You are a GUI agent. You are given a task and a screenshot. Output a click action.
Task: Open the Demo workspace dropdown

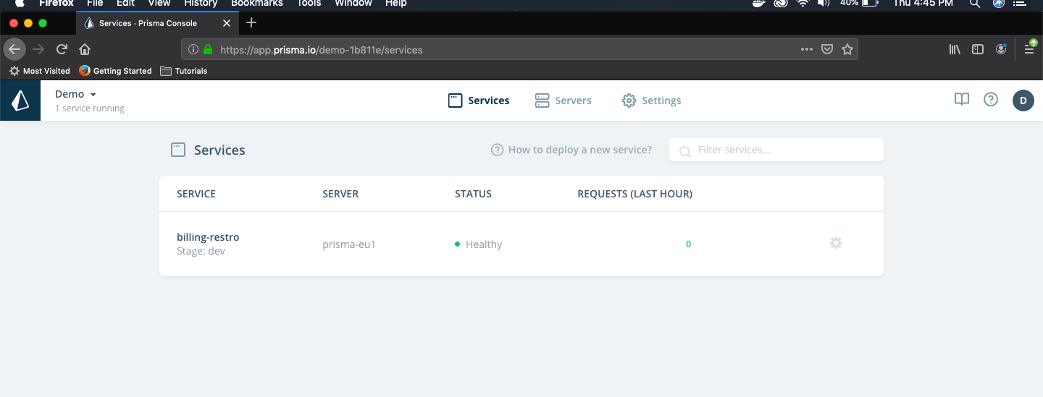pos(76,94)
